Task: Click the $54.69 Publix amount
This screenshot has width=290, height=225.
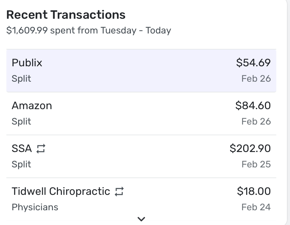Action: point(253,63)
